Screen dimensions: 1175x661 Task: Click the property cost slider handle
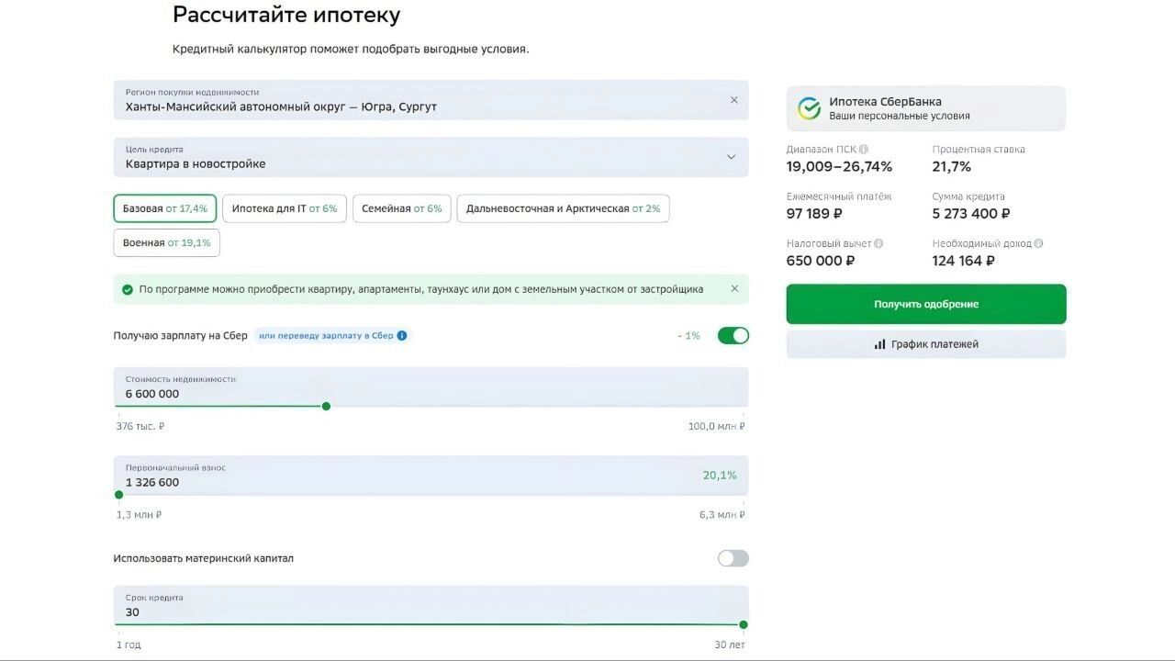tap(326, 406)
